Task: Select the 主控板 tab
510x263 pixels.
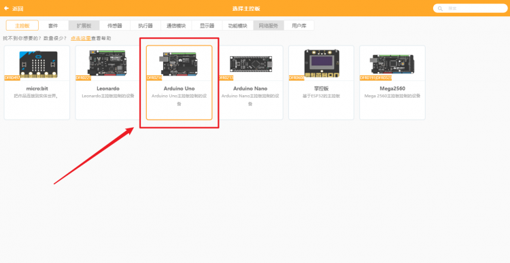Action: coord(22,25)
